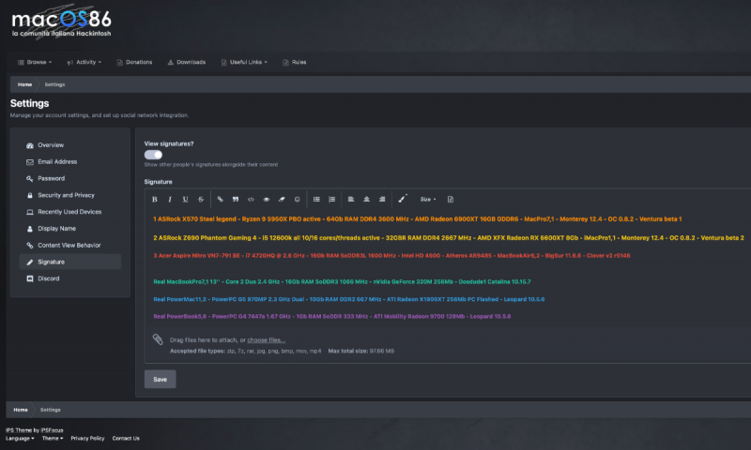This screenshot has height=450, width=751.
Task: Open the Size dropdown in editor toolbar
Action: click(428, 200)
